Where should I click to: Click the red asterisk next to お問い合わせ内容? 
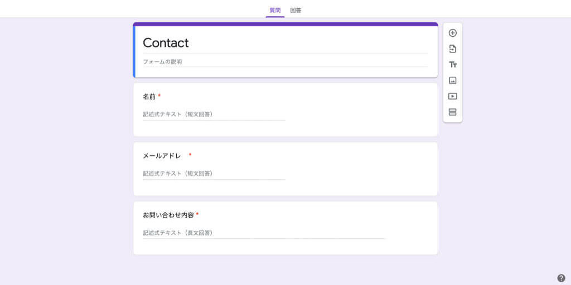click(197, 214)
